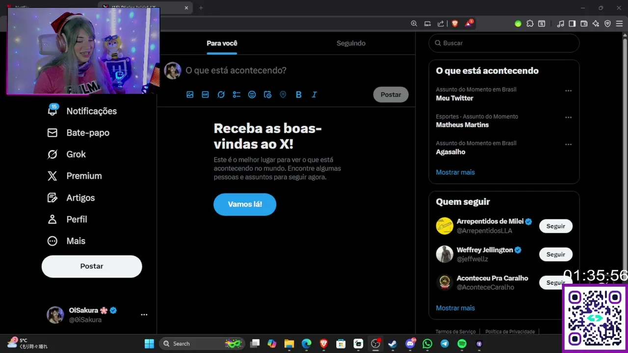
Task: Click the OiSakura account avatar
Action: (x=55, y=315)
